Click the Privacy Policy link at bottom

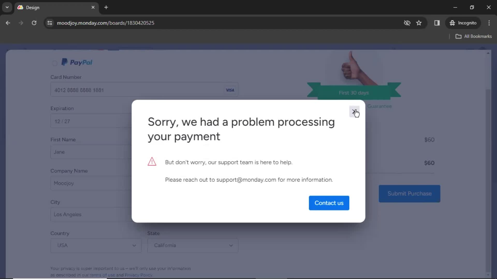(138, 275)
